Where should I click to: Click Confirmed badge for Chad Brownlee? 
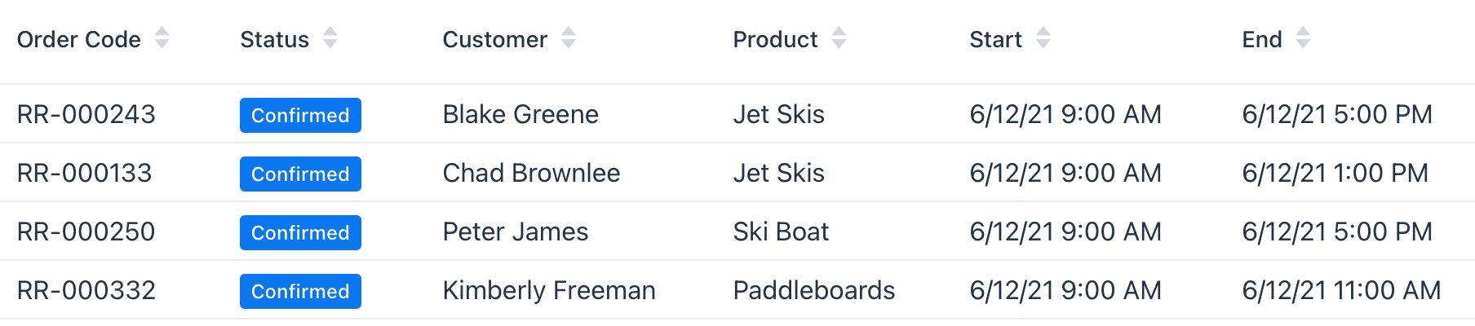pyautogui.click(x=300, y=174)
